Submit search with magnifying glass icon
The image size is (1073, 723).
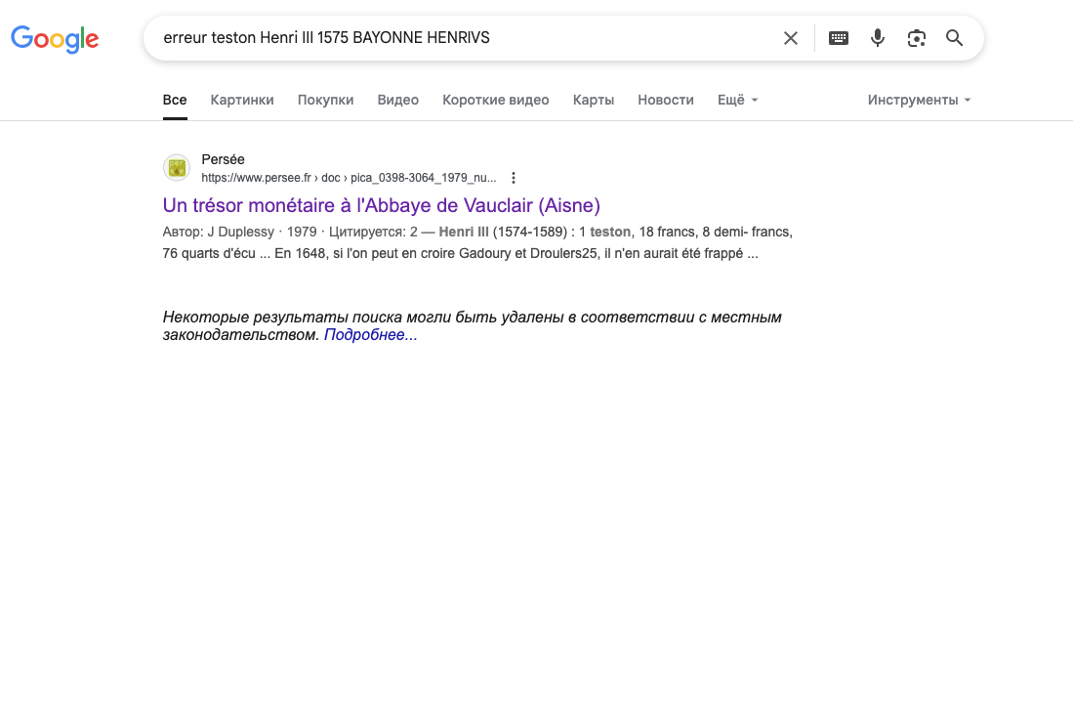point(955,38)
